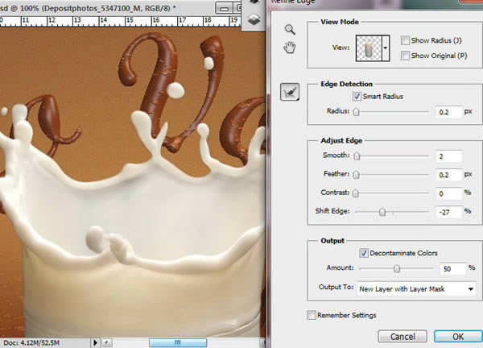
Task: Click the Shift Edge slider handle
Action: pos(382,212)
